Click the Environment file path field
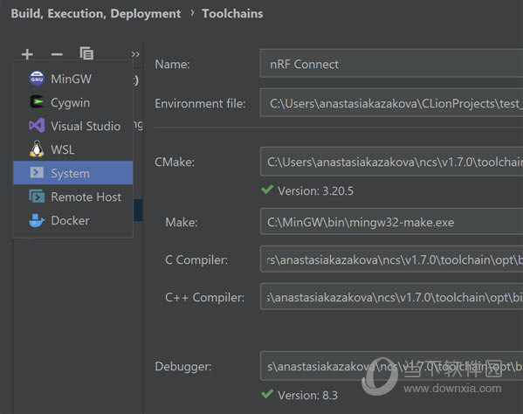Viewport: 523px width, 414px height. [391, 103]
